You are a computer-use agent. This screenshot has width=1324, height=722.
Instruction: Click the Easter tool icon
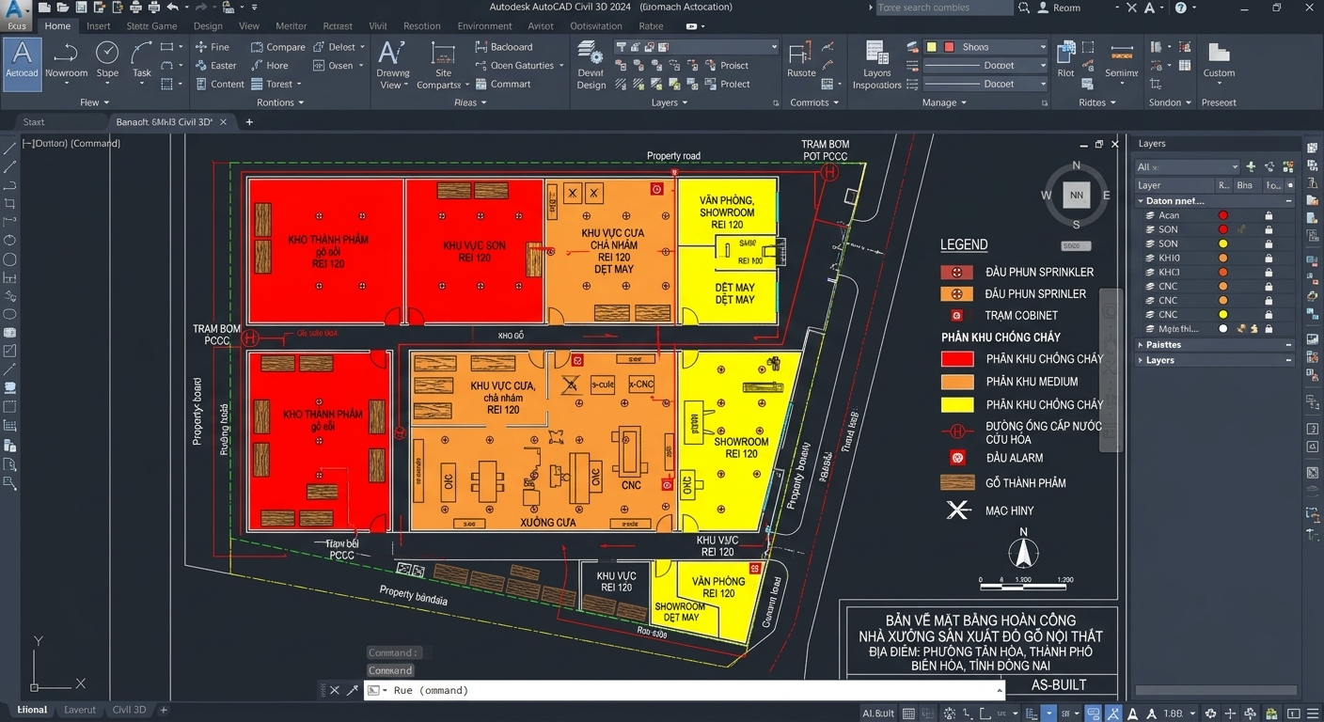click(x=201, y=66)
